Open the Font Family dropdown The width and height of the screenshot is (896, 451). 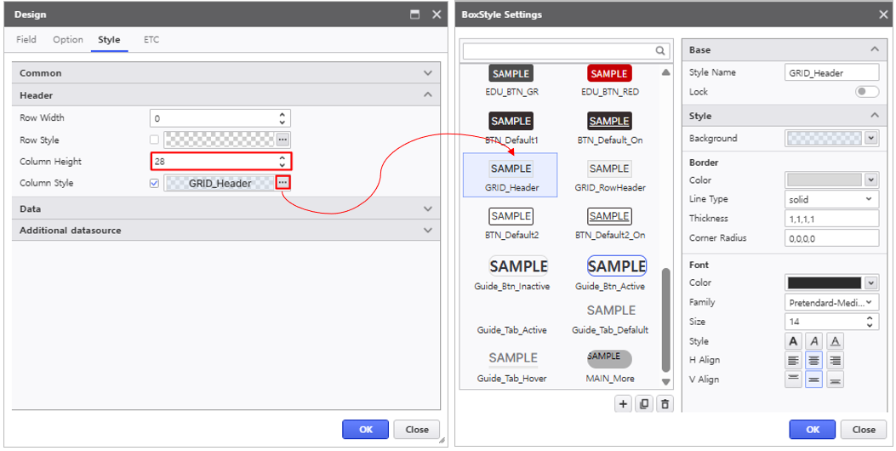point(832,302)
